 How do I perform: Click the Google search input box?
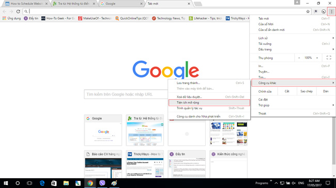[x=126, y=94]
